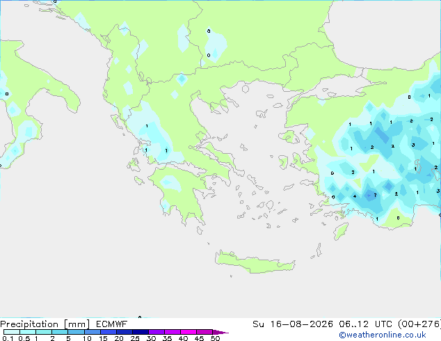441x341 pixels.
Task: Click the legend label "50"
Action: click(215, 338)
